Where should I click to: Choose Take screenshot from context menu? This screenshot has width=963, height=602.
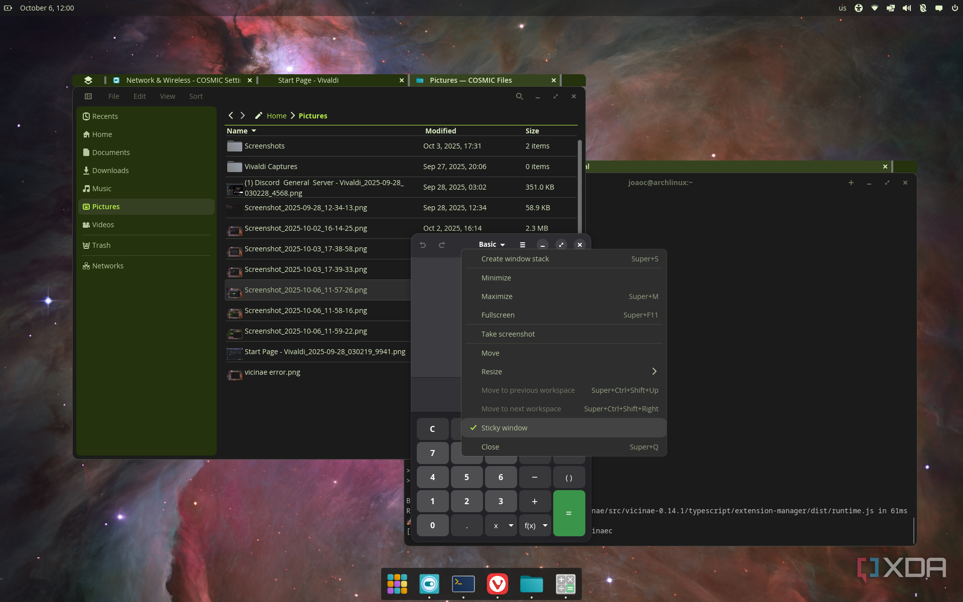(x=564, y=334)
